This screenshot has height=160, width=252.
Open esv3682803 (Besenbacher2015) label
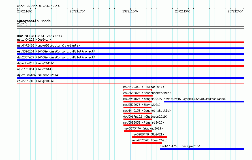(147, 93)
